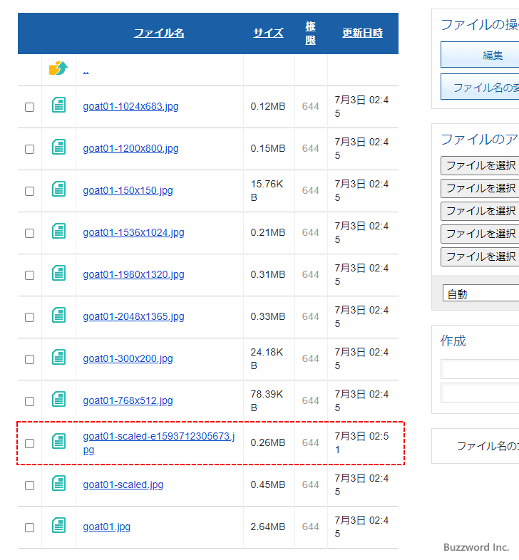Sort the list by ファイル名 header

[x=159, y=33]
